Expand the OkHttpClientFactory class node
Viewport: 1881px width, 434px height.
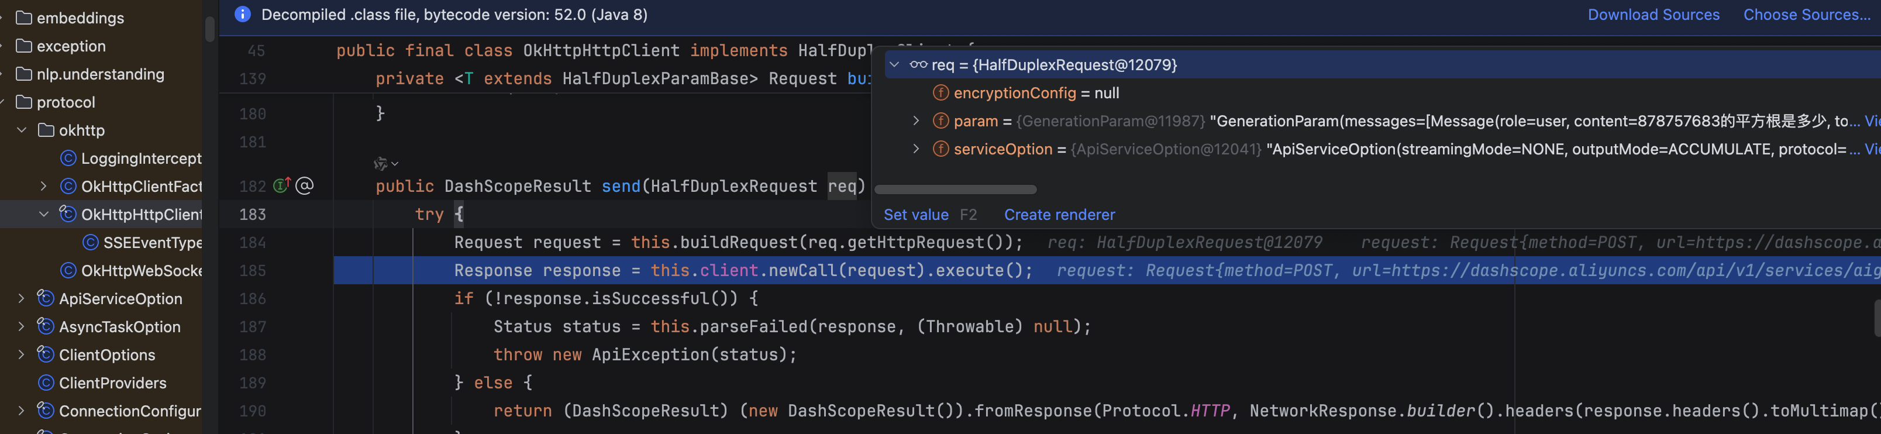click(x=44, y=187)
